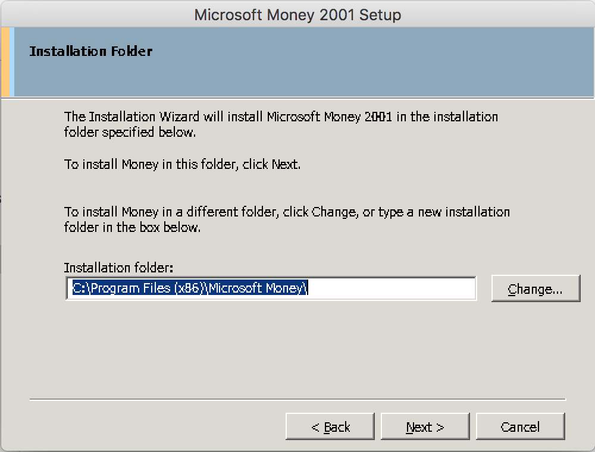Viewport: 595px width, 452px height.
Task: Click the 'To install Money in a different folder' paragraph
Action: (287, 219)
